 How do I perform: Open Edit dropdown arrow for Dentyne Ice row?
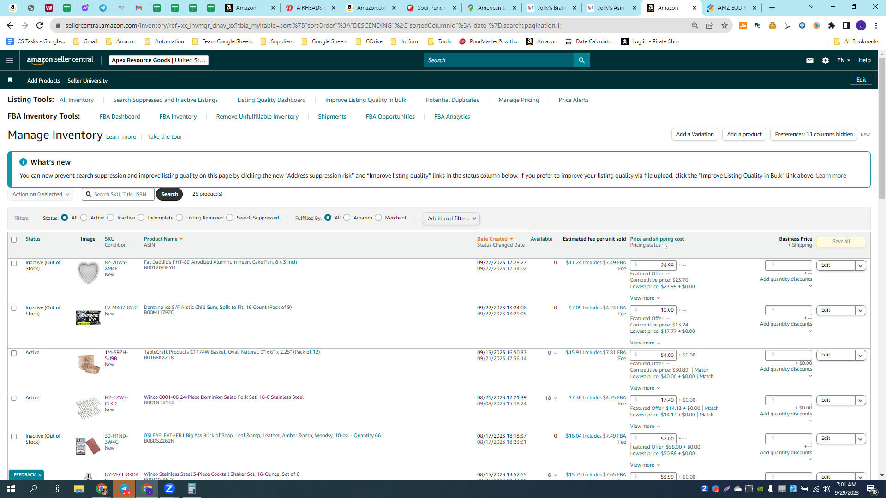[861, 310]
